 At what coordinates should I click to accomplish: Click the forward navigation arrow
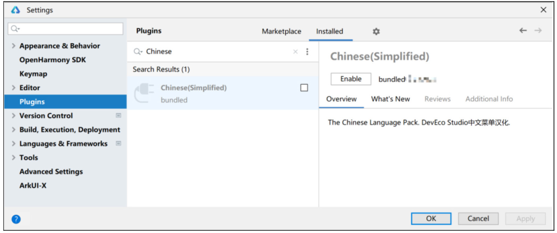(538, 31)
